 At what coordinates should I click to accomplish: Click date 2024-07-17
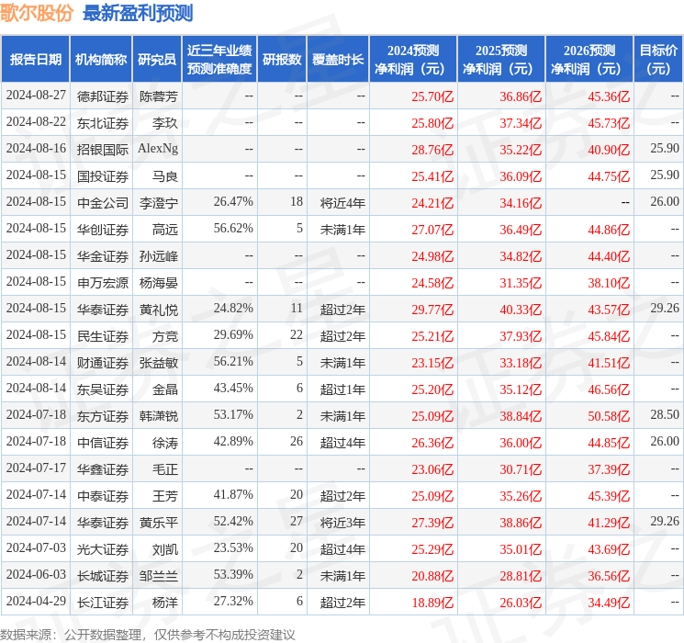(x=36, y=468)
